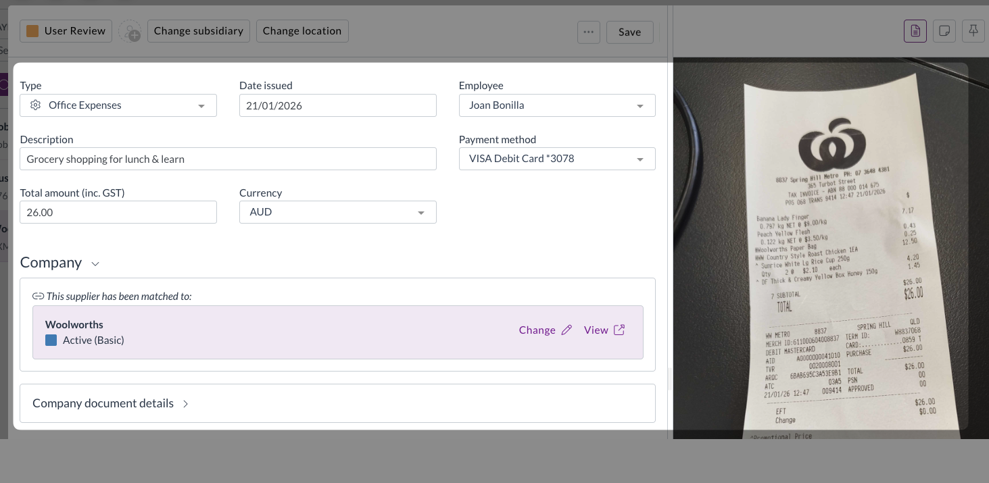This screenshot has width=989, height=483.
Task: Expand Company document details
Action: [185, 404]
